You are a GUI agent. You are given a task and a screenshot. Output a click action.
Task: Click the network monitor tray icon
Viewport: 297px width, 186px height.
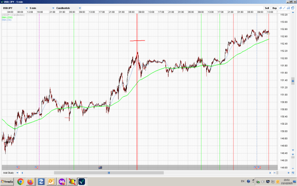[268, 182]
